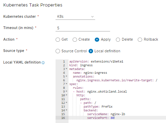Select the Rollback action radio button
The image size is (166, 123).
coord(140,40)
